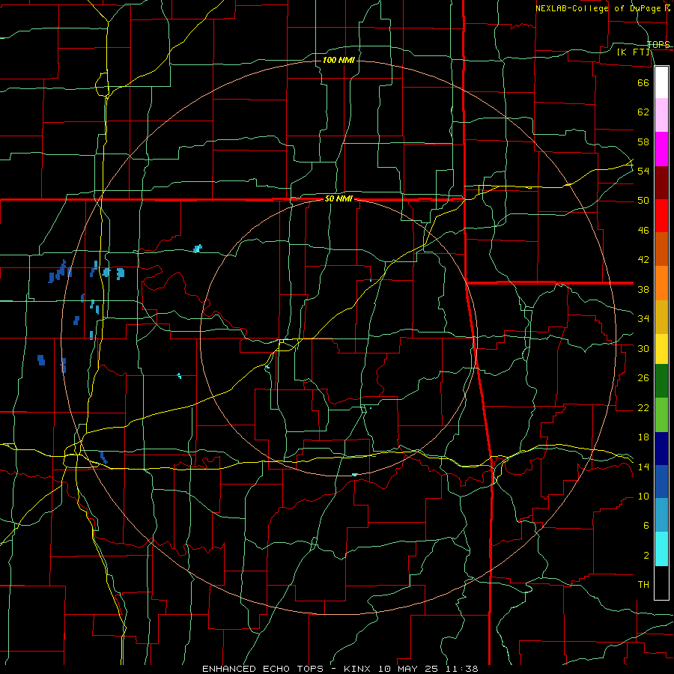Select the light blue legend swatch

click(x=661, y=515)
